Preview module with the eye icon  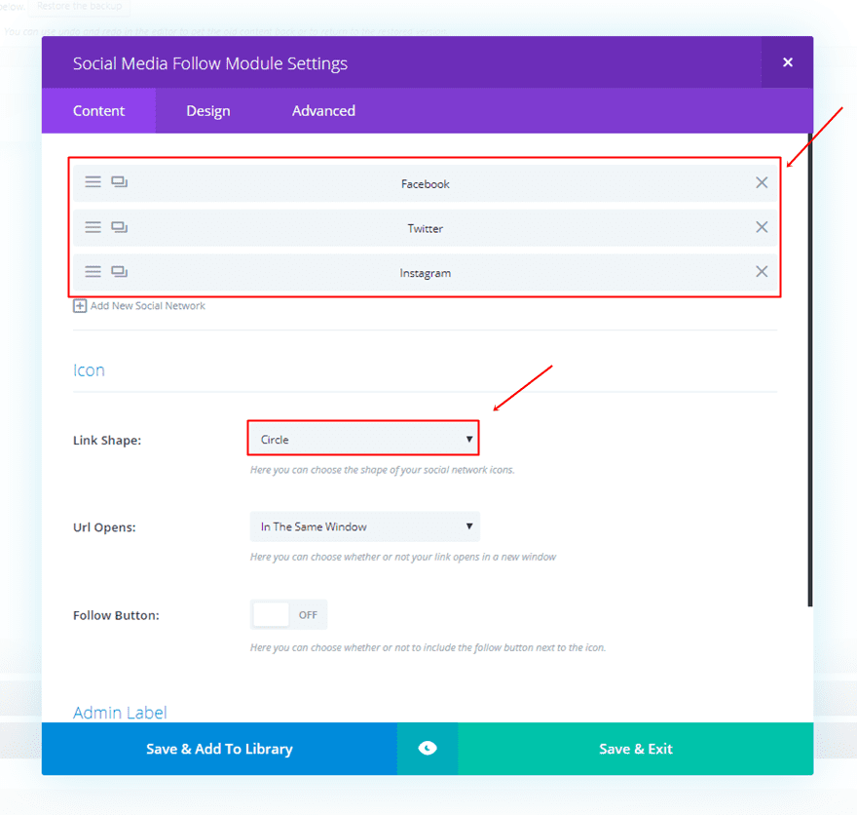click(x=428, y=749)
